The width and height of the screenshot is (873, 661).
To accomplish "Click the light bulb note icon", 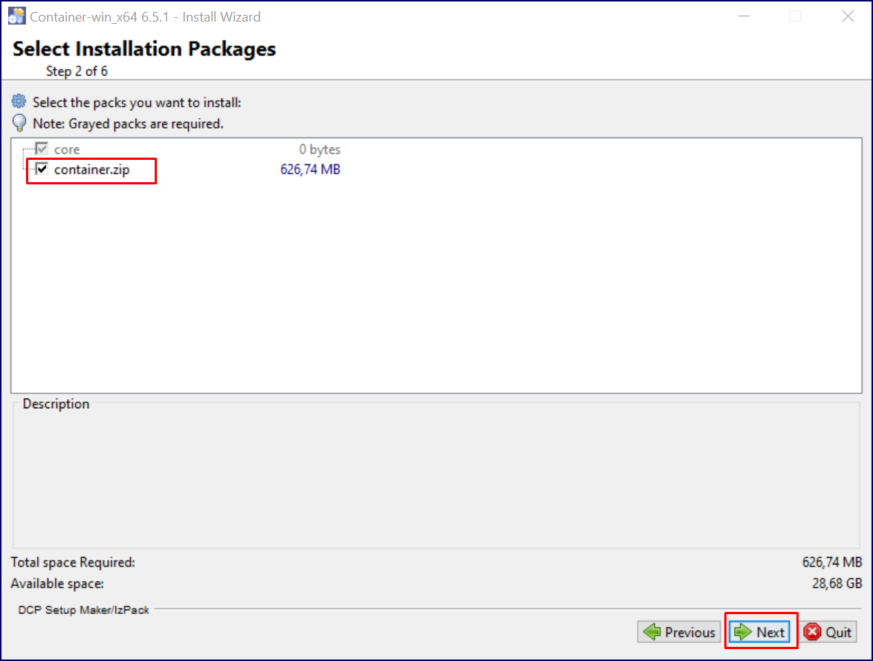I will 19,123.
